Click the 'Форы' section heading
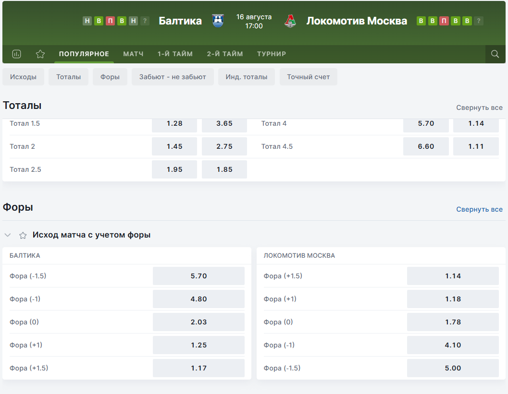 click(18, 207)
